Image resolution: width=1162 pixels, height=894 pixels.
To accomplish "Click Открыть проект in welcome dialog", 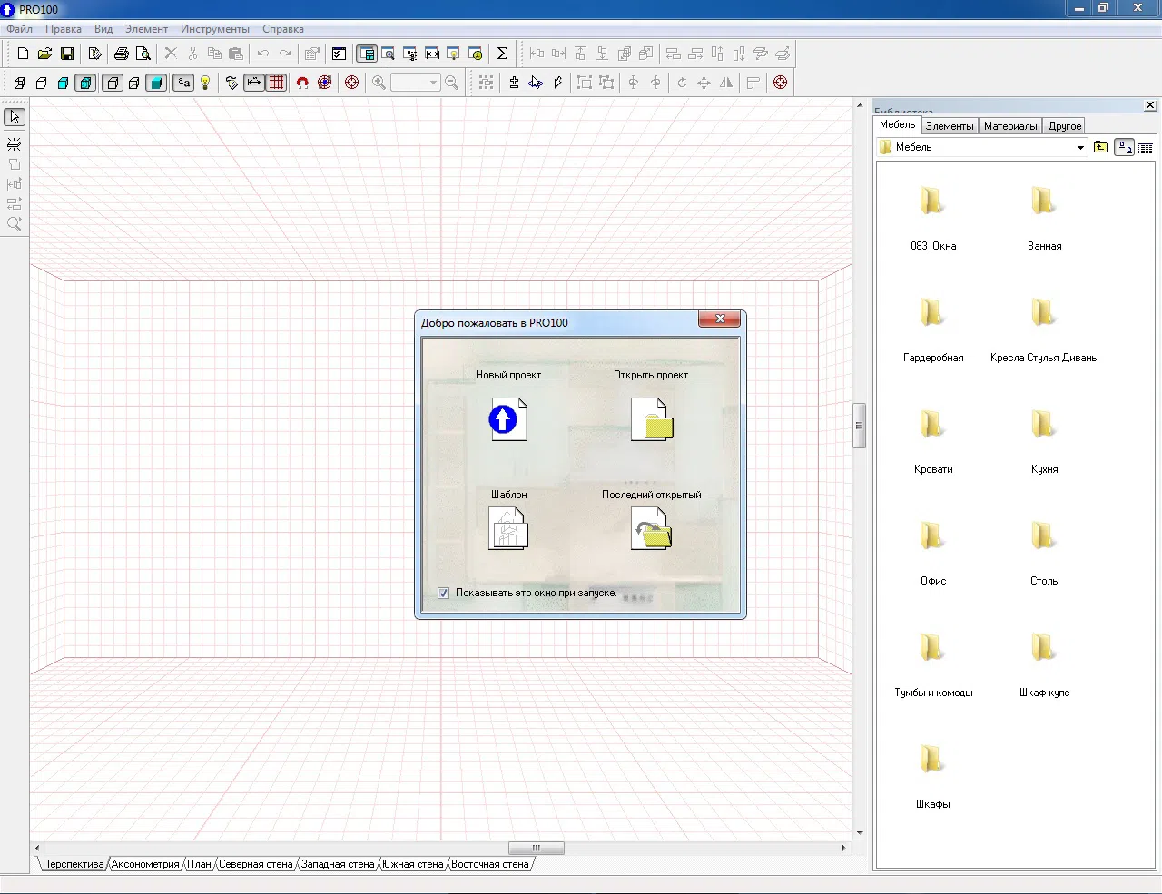I will coord(652,419).
